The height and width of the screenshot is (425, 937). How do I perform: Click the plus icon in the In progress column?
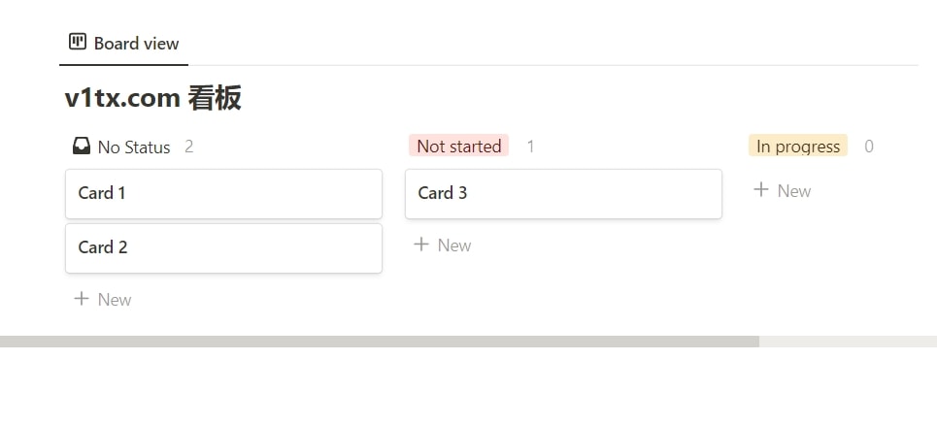[x=760, y=190]
